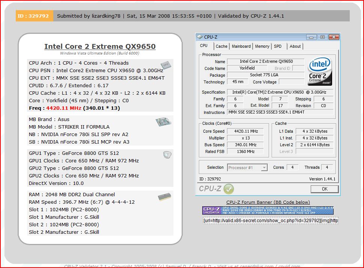This screenshot has width=364, height=268.
Task: Open the Mainboard tab
Action: [241, 46]
